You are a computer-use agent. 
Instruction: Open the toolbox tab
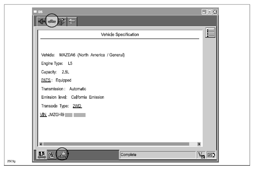click(62, 21)
